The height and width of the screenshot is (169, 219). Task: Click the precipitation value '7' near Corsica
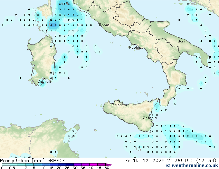pos(56,25)
